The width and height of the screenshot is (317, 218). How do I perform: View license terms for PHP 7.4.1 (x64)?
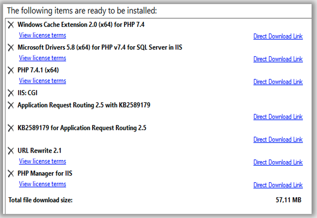pyautogui.click(x=42, y=81)
